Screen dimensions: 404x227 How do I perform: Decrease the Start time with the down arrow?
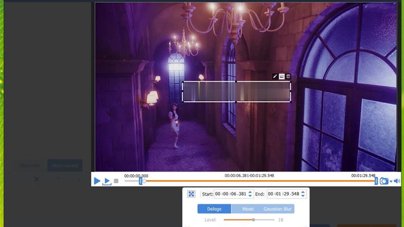250,196
